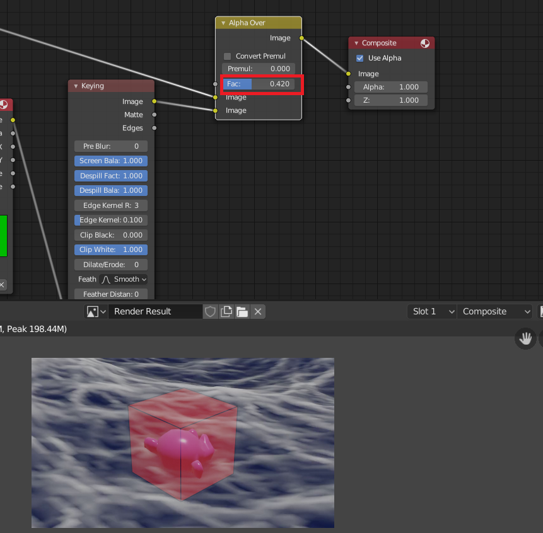Click the Render Result name field
The height and width of the screenshot is (533, 543).
tap(155, 312)
